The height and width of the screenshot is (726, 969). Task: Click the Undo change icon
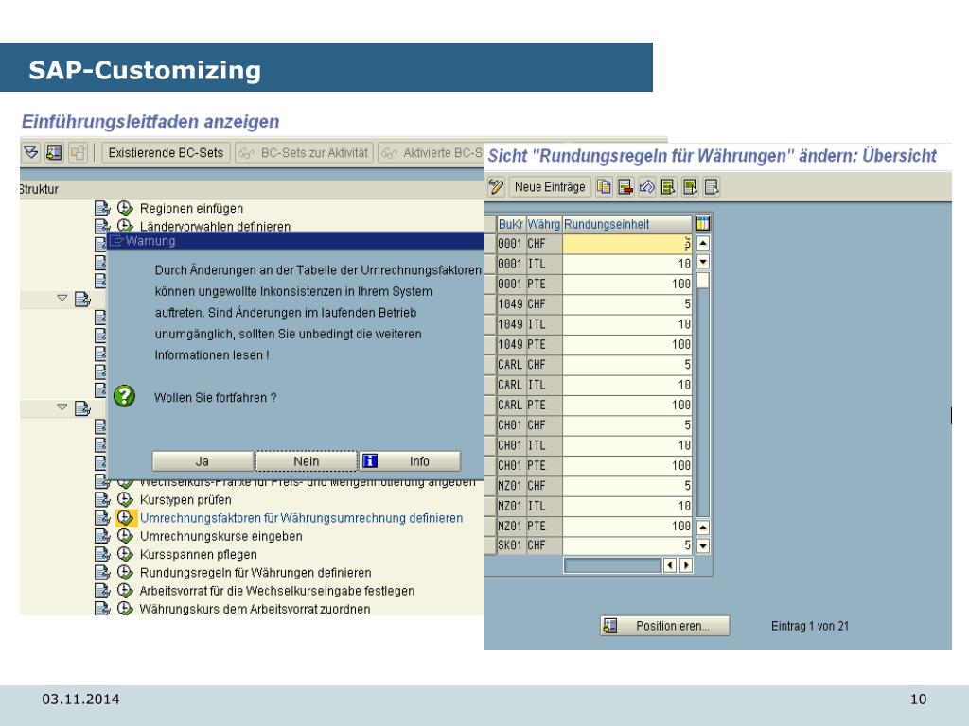(x=646, y=186)
